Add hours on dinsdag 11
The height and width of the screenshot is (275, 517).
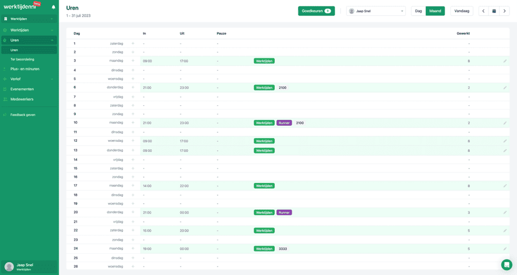133,132
